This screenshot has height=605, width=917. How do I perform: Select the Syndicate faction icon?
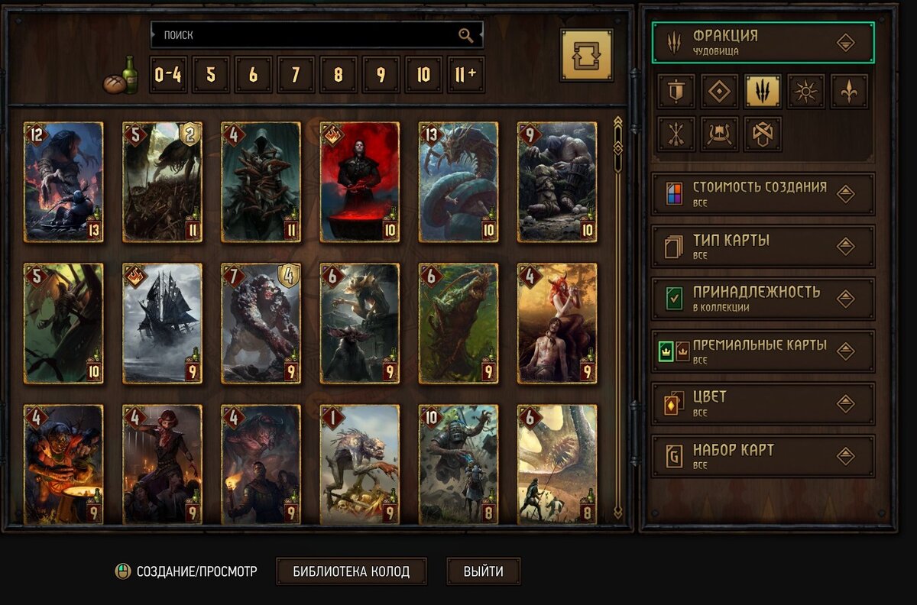tap(763, 134)
